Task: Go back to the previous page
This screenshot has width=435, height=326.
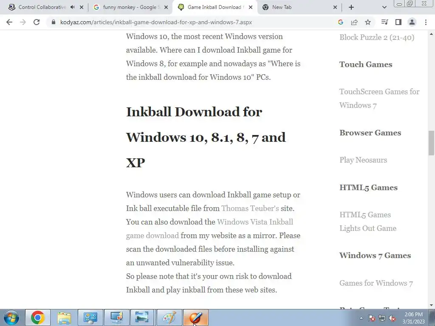Action: coord(9,22)
